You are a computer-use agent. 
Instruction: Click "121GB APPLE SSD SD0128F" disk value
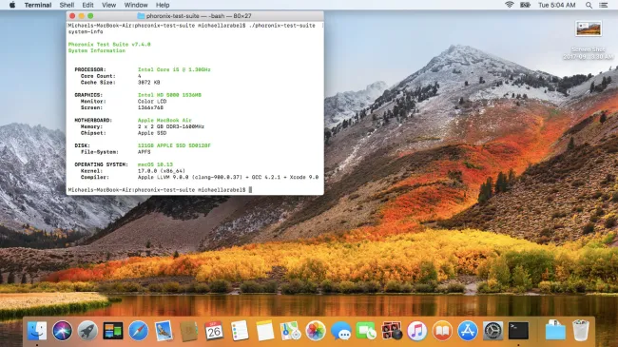coord(174,145)
